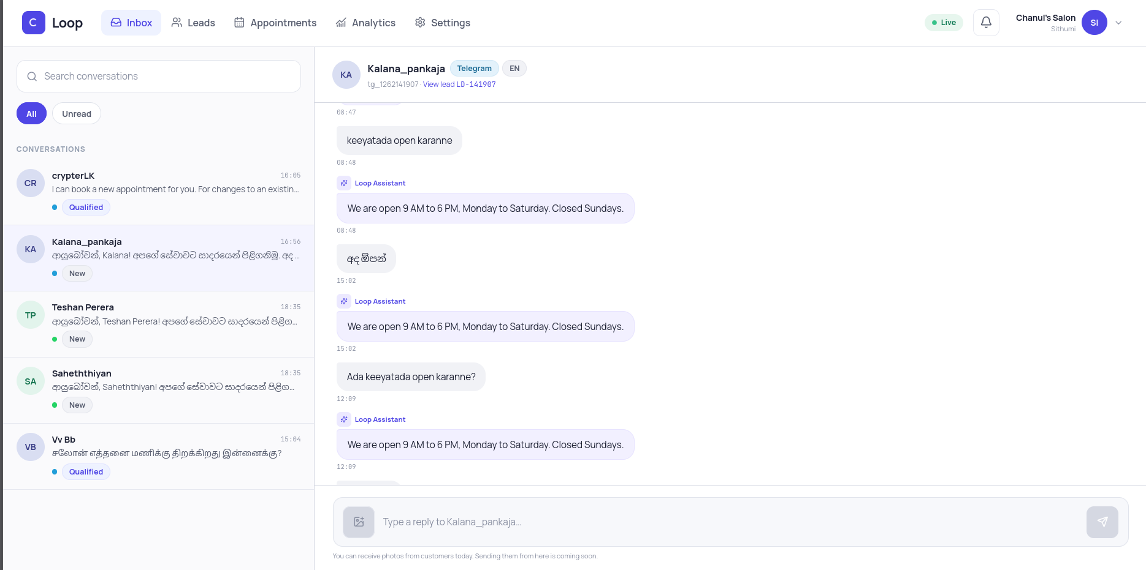This screenshot has width=1146, height=570.
Task: Select Kalana_pankaja in the conversation list
Action: pyautogui.click(x=159, y=258)
